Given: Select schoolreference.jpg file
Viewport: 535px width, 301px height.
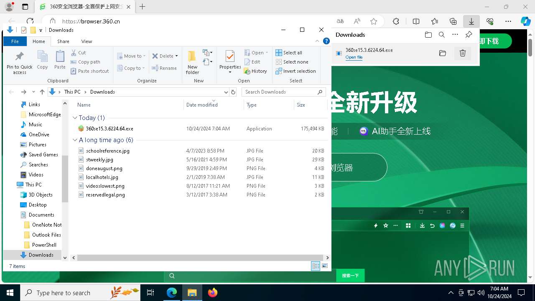Looking at the screenshot, I should (x=108, y=151).
